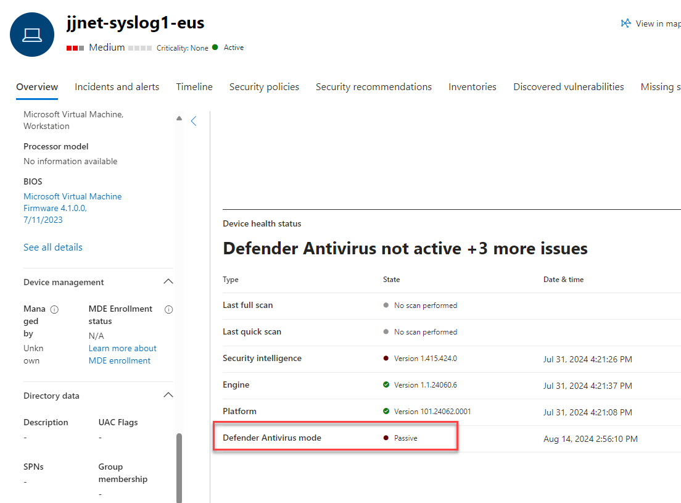The width and height of the screenshot is (681, 503).
Task: Click green check icon beside Engine version
Action: tap(386, 385)
